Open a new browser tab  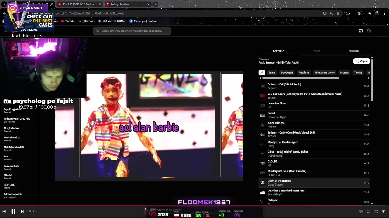(x=156, y=4)
